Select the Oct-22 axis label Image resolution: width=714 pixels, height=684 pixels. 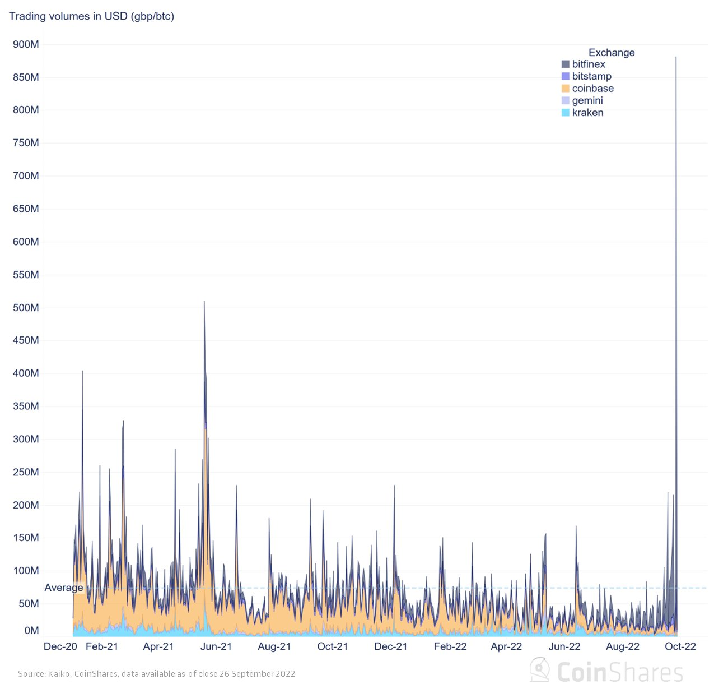pyautogui.click(x=680, y=646)
